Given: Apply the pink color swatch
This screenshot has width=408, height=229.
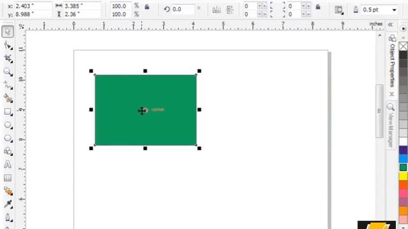Looking at the screenshot, I should [x=404, y=193].
